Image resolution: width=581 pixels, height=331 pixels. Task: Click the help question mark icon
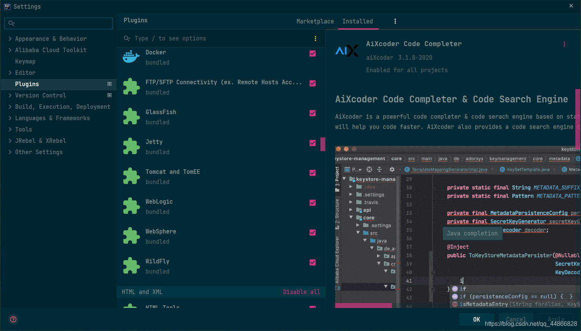[x=13, y=319]
